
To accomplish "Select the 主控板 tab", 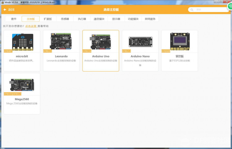I will pyautogui.click(x=31, y=19).
